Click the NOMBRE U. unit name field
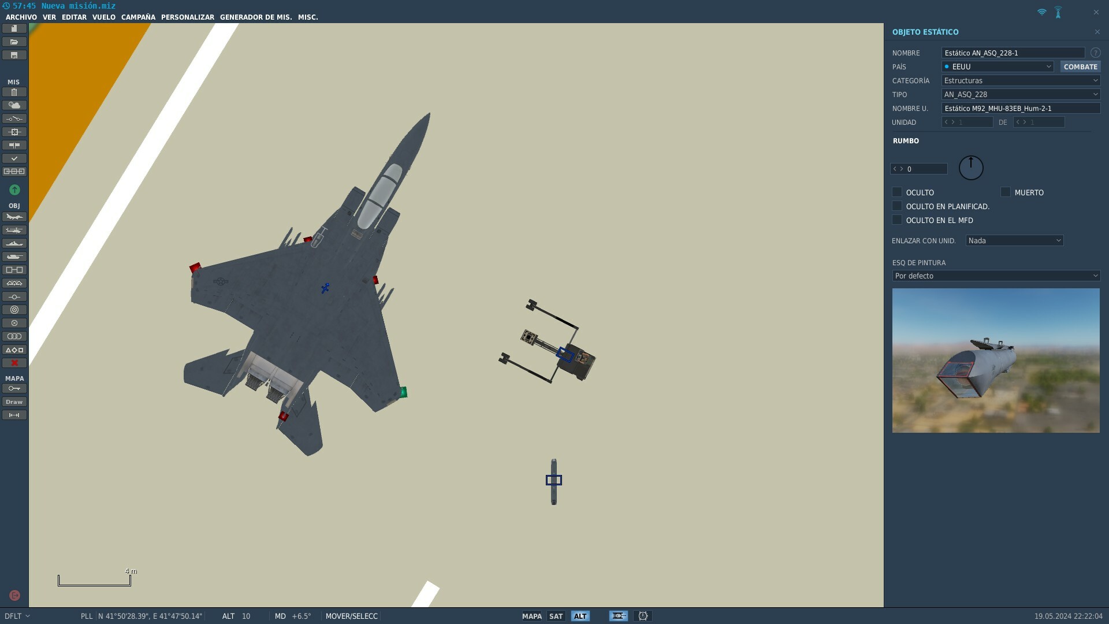This screenshot has height=624, width=1109. tap(1021, 108)
